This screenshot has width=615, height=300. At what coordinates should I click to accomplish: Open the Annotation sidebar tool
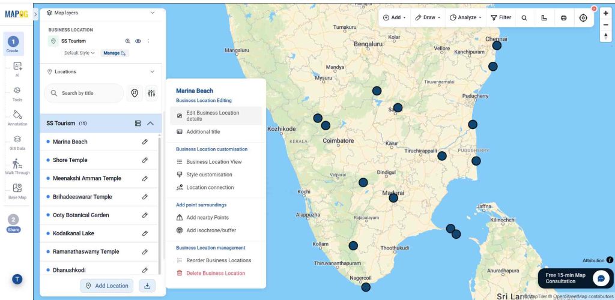[x=17, y=118]
